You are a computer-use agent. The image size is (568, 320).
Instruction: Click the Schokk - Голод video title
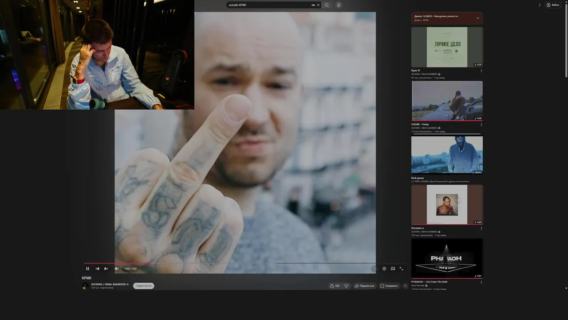point(420,124)
